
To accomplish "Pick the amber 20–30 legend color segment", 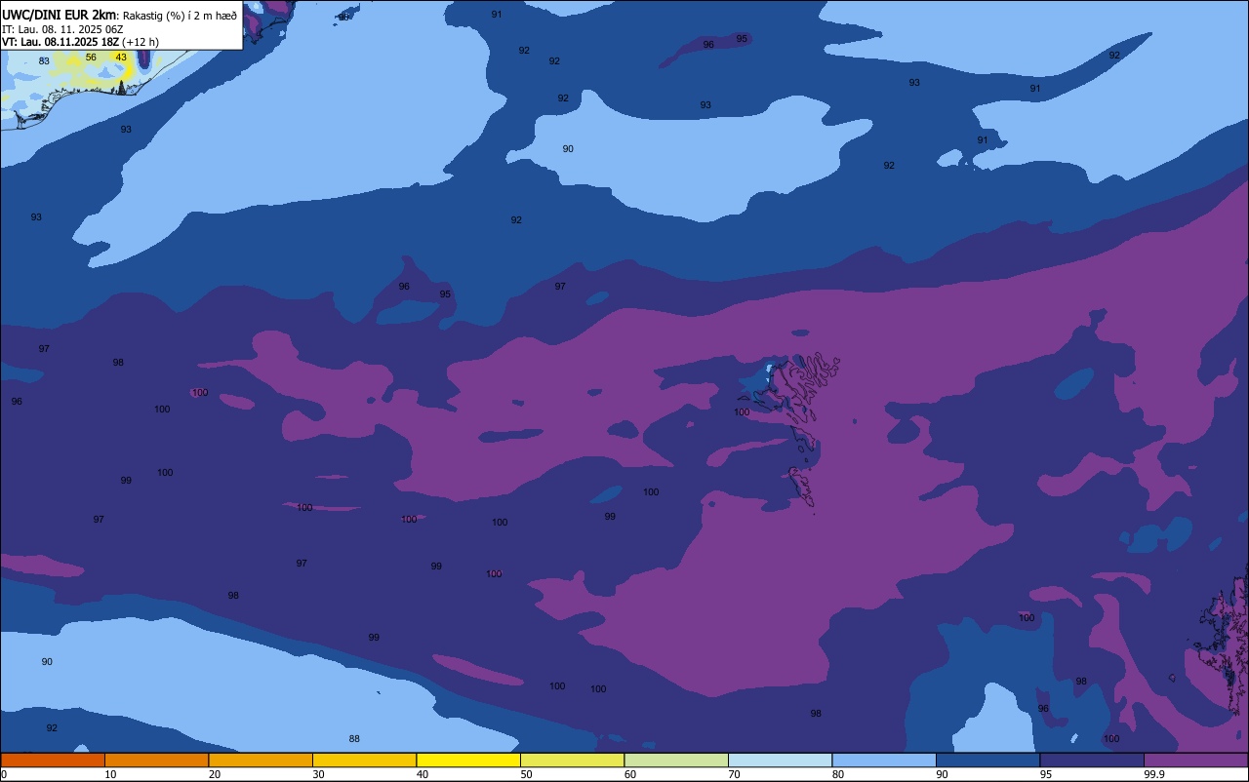I will coord(261,760).
